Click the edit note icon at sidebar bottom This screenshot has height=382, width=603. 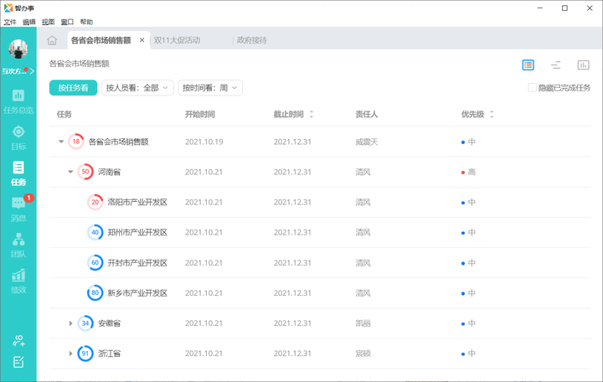[18, 362]
